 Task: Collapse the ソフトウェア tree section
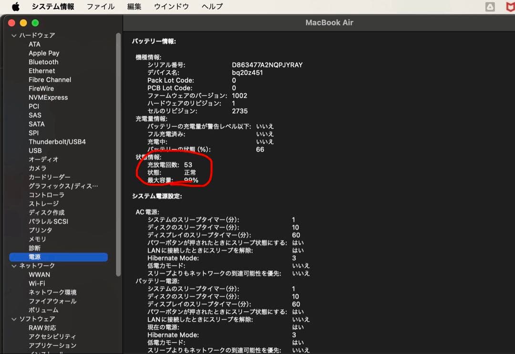tap(14, 319)
